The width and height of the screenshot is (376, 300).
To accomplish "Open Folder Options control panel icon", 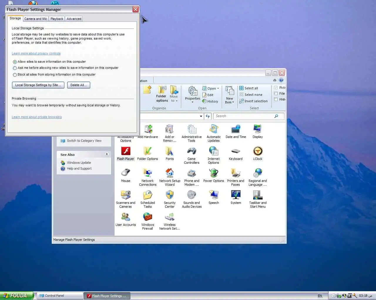I will point(148,153).
